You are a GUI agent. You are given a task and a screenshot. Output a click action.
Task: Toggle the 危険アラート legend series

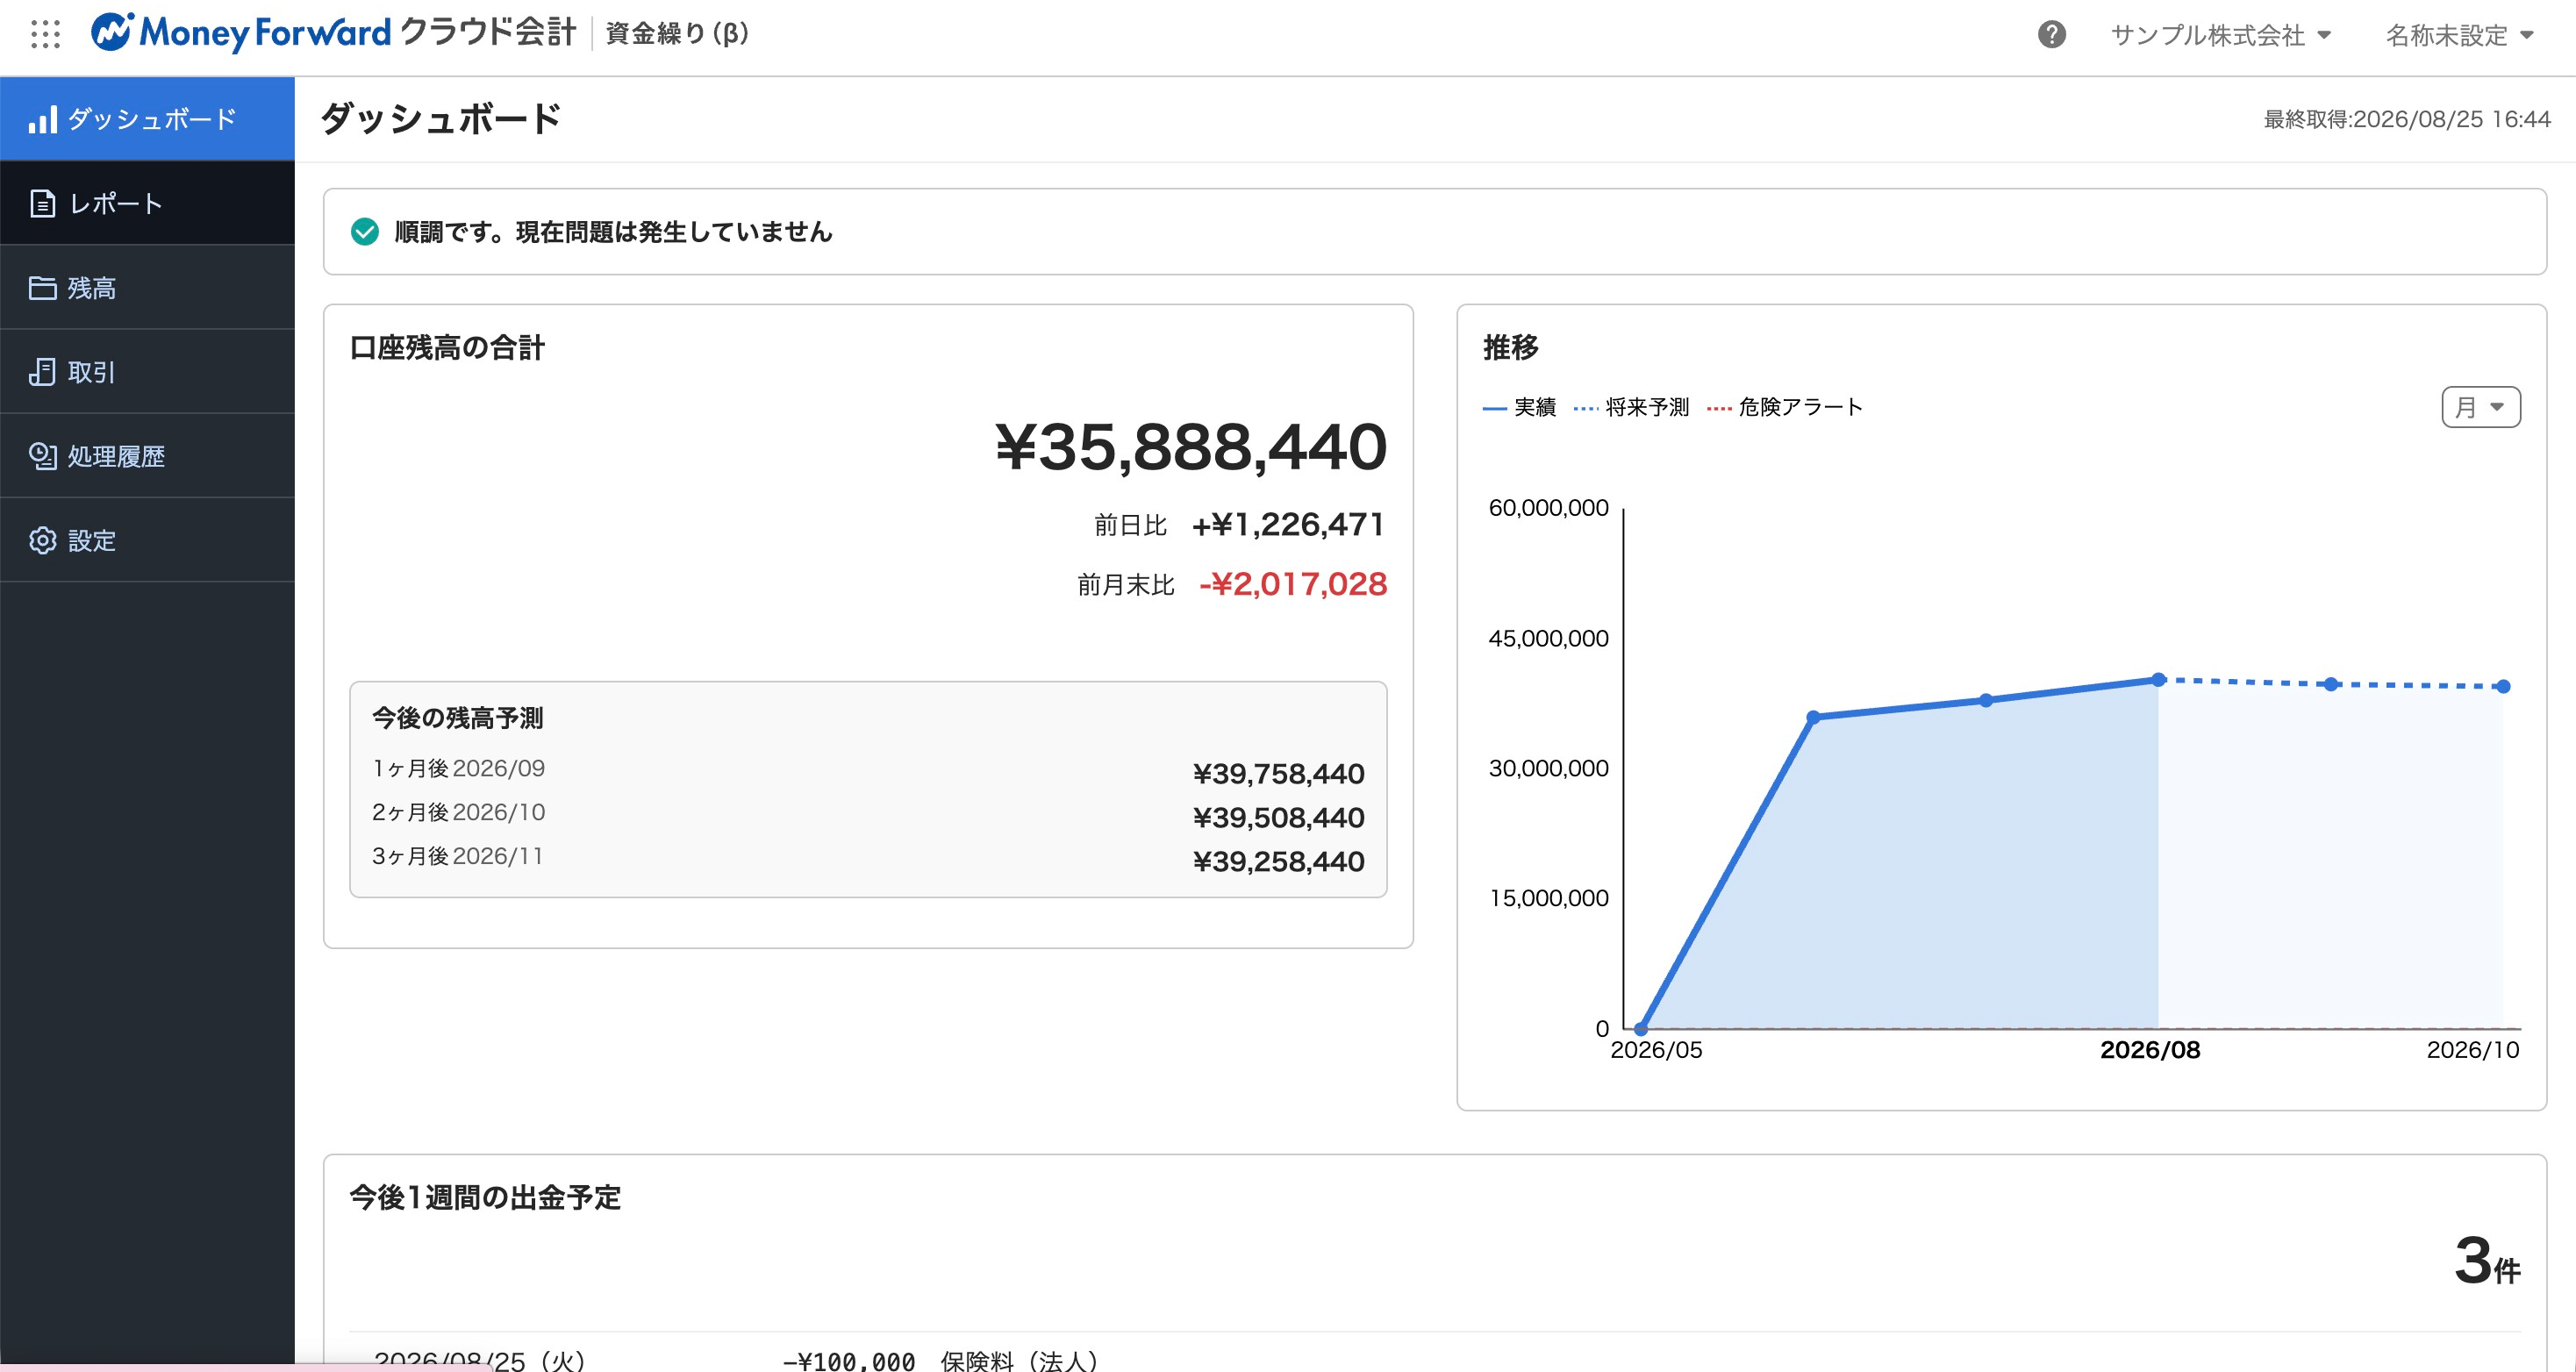1785,407
